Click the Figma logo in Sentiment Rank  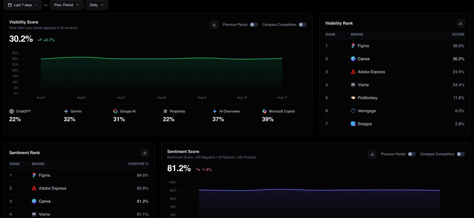click(34, 175)
